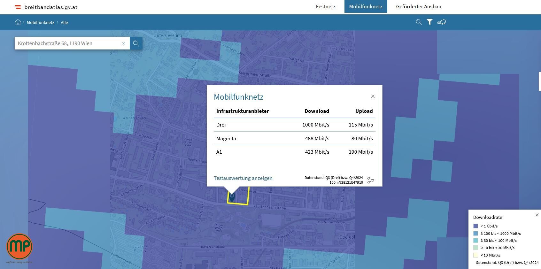Viewport: 541px width, 269px height.
Task: Close the Mobilfunknetz popup
Action: point(373,96)
